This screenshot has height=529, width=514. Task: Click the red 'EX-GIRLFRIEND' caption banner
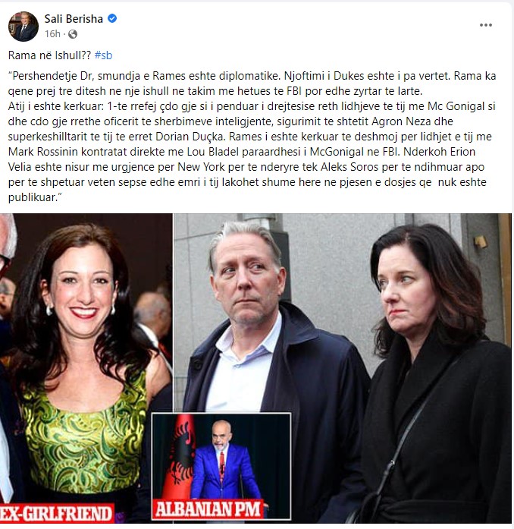click(x=56, y=512)
